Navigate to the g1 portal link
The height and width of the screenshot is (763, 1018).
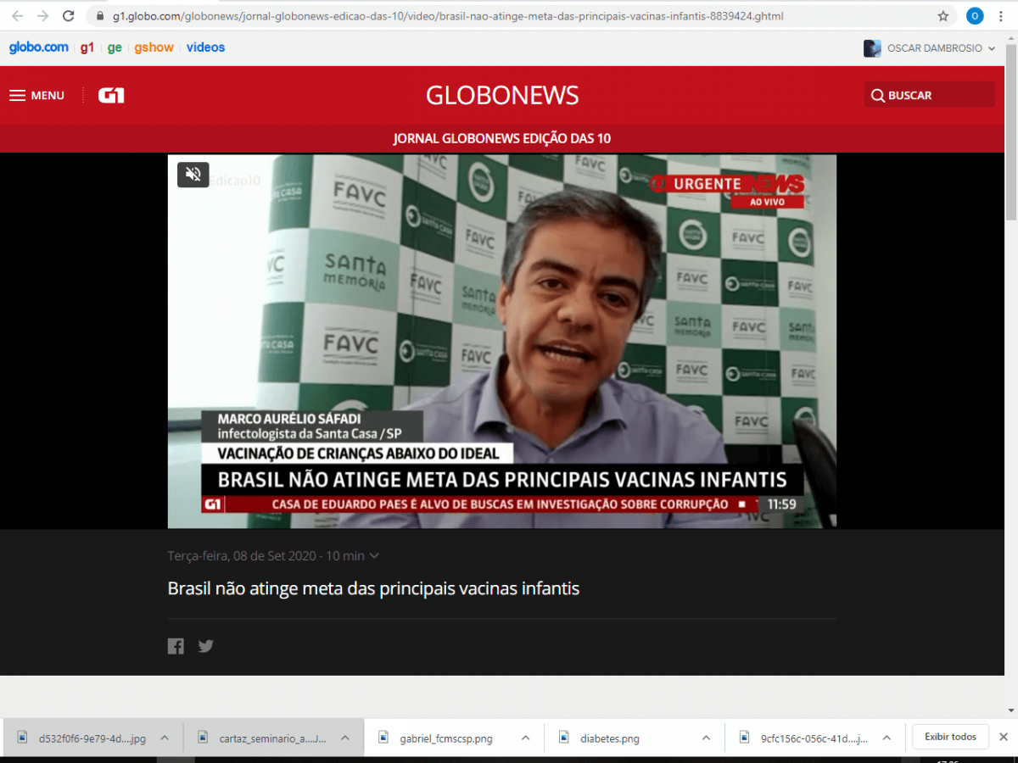tap(87, 47)
